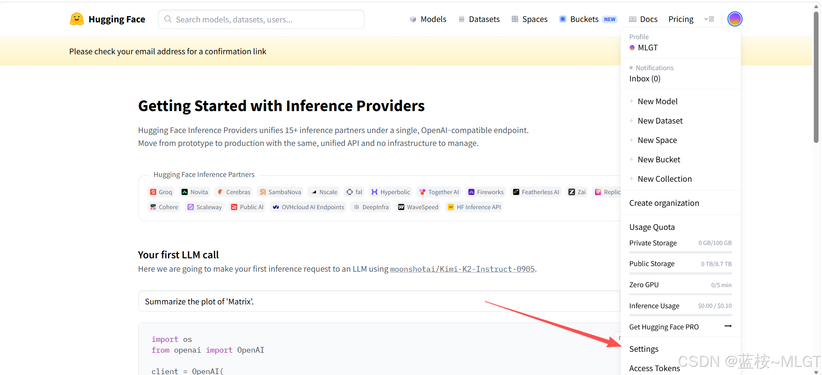Click the Hugging Face emoji logo
The width and height of the screenshot is (822, 375).
pyautogui.click(x=77, y=19)
